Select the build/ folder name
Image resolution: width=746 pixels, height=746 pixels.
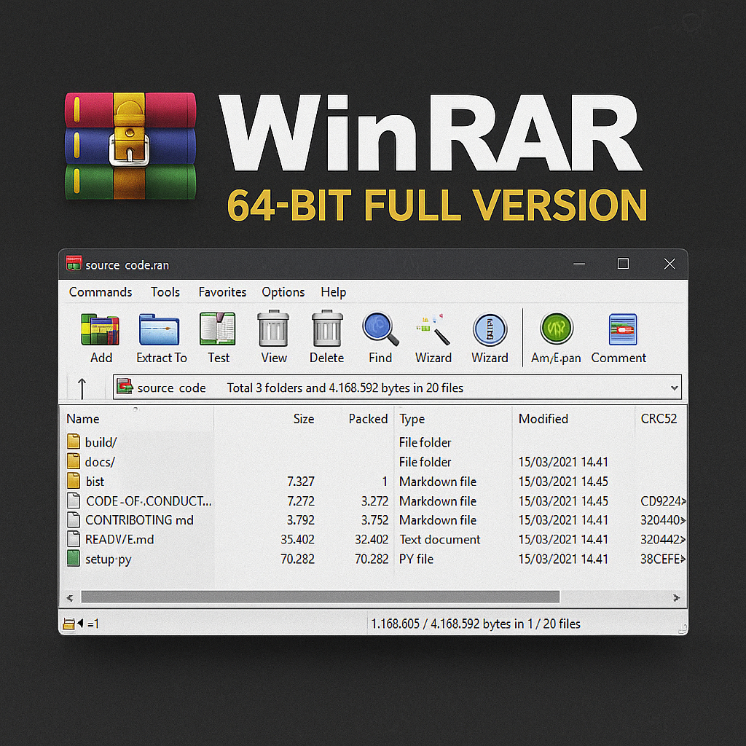click(101, 442)
